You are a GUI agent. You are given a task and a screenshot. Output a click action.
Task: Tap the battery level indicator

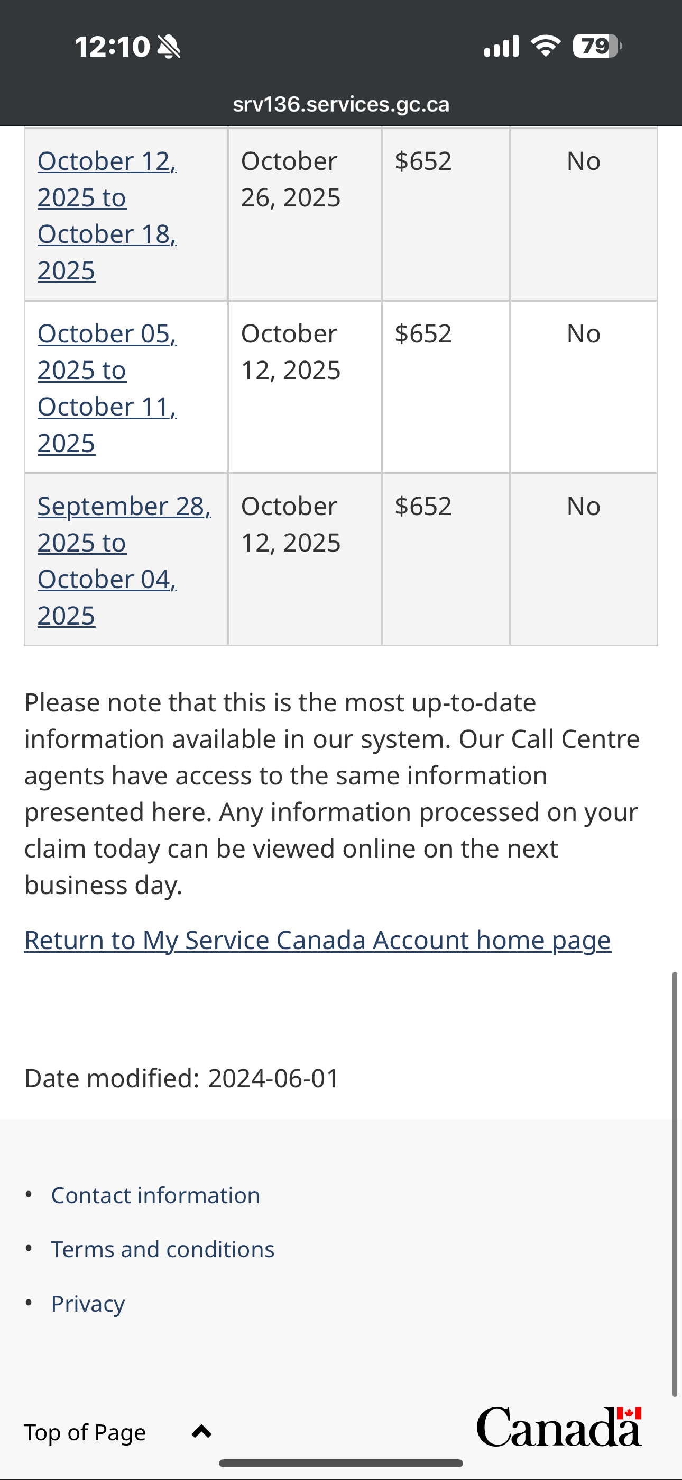click(x=597, y=46)
